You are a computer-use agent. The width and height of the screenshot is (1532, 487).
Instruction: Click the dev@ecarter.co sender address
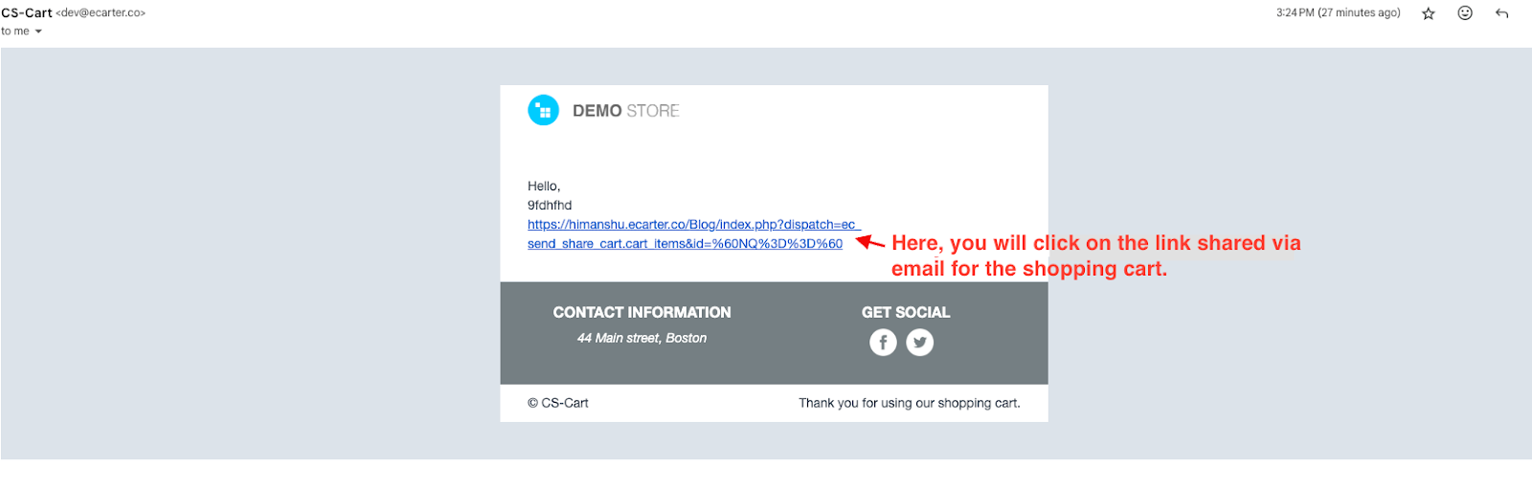[101, 13]
